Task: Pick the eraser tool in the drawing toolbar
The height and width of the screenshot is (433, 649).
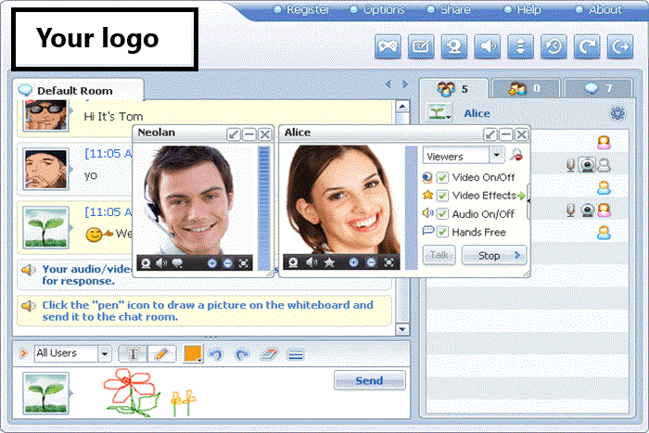Action: click(270, 353)
